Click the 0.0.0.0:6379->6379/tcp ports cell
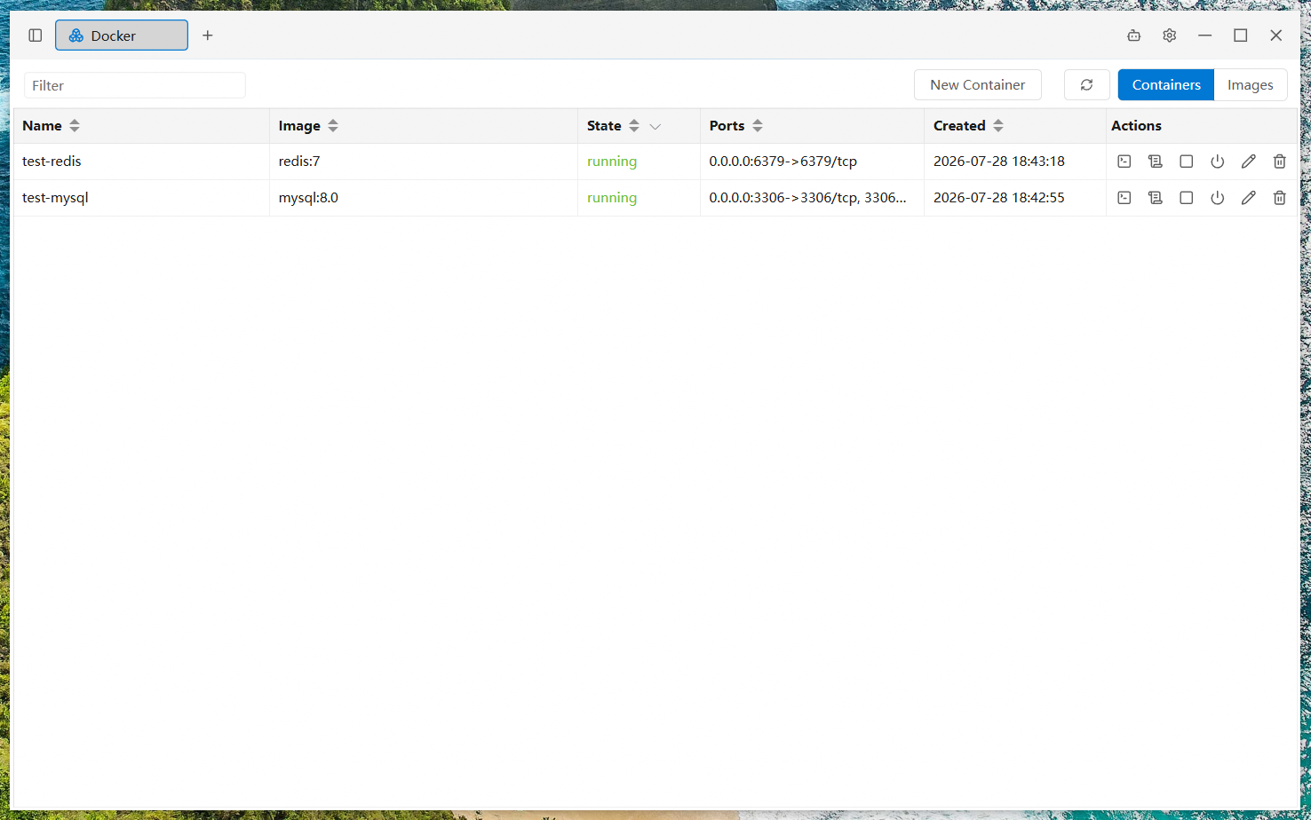The height and width of the screenshot is (820, 1311). point(812,162)
